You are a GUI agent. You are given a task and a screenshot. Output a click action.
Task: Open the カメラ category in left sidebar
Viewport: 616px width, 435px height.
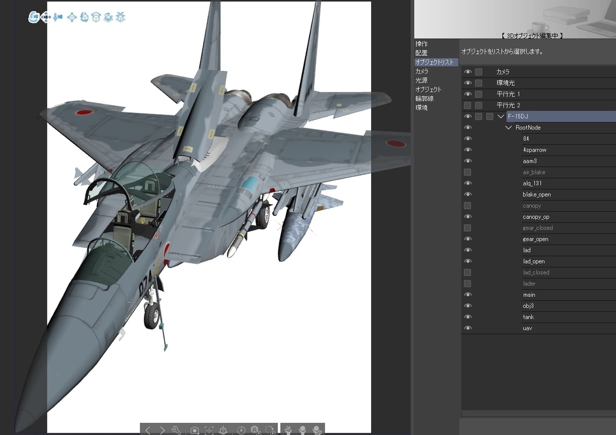[422, 71]
